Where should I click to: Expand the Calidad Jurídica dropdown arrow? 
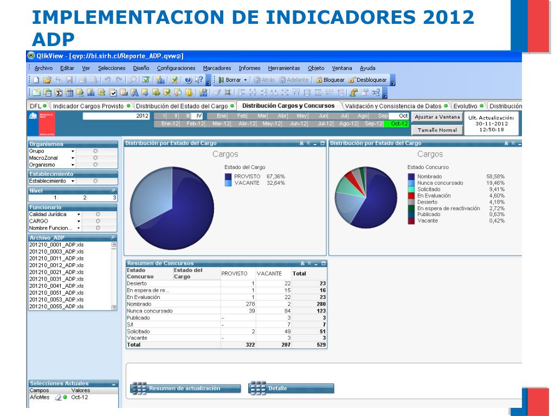79,214
